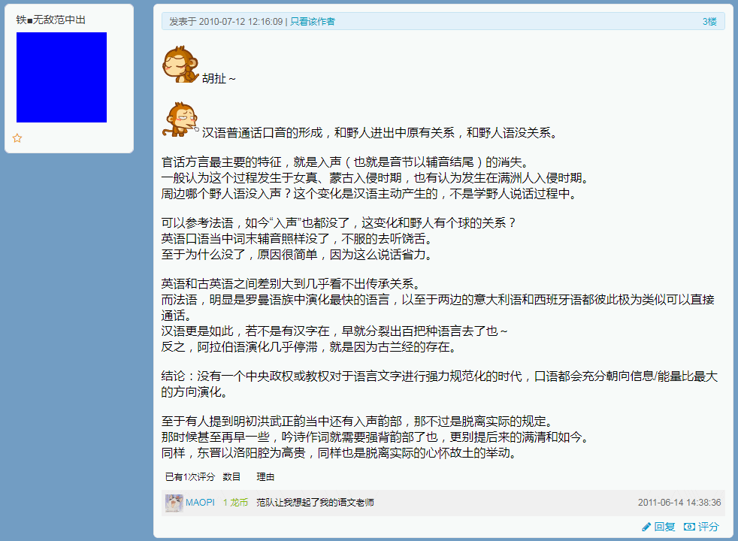Reply to this post via 回复

pos(664,527)
